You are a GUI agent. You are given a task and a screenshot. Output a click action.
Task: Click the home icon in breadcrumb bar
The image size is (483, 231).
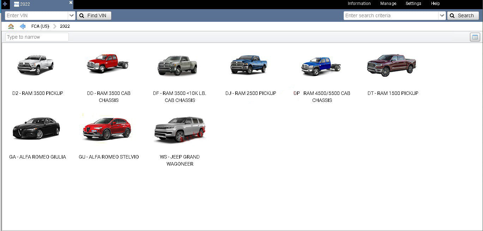point(11,26)
